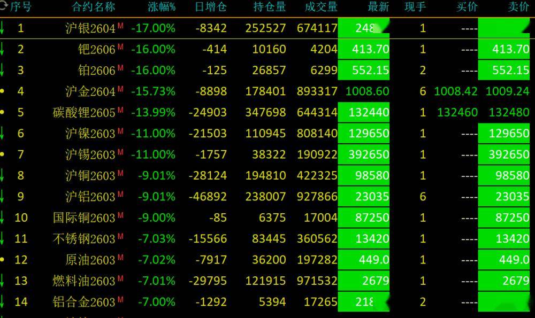Click the 持仓量 column header
The width and height of the screenshot is (535, 318).
(270, 7)
